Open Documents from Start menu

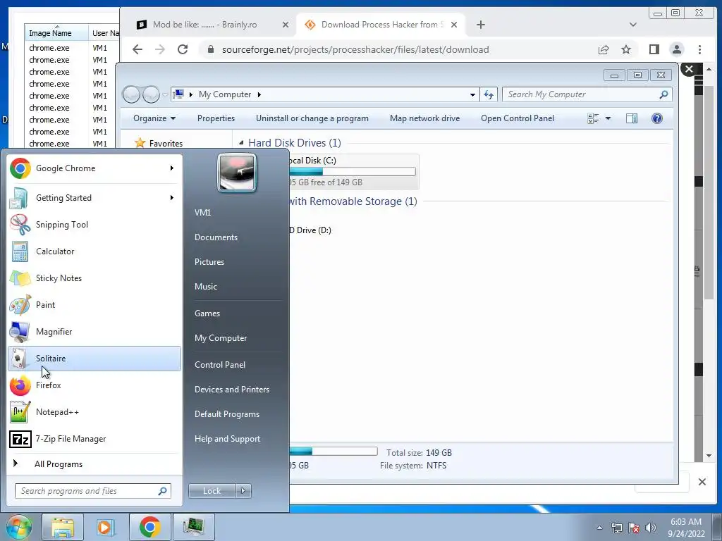(216, 237)
